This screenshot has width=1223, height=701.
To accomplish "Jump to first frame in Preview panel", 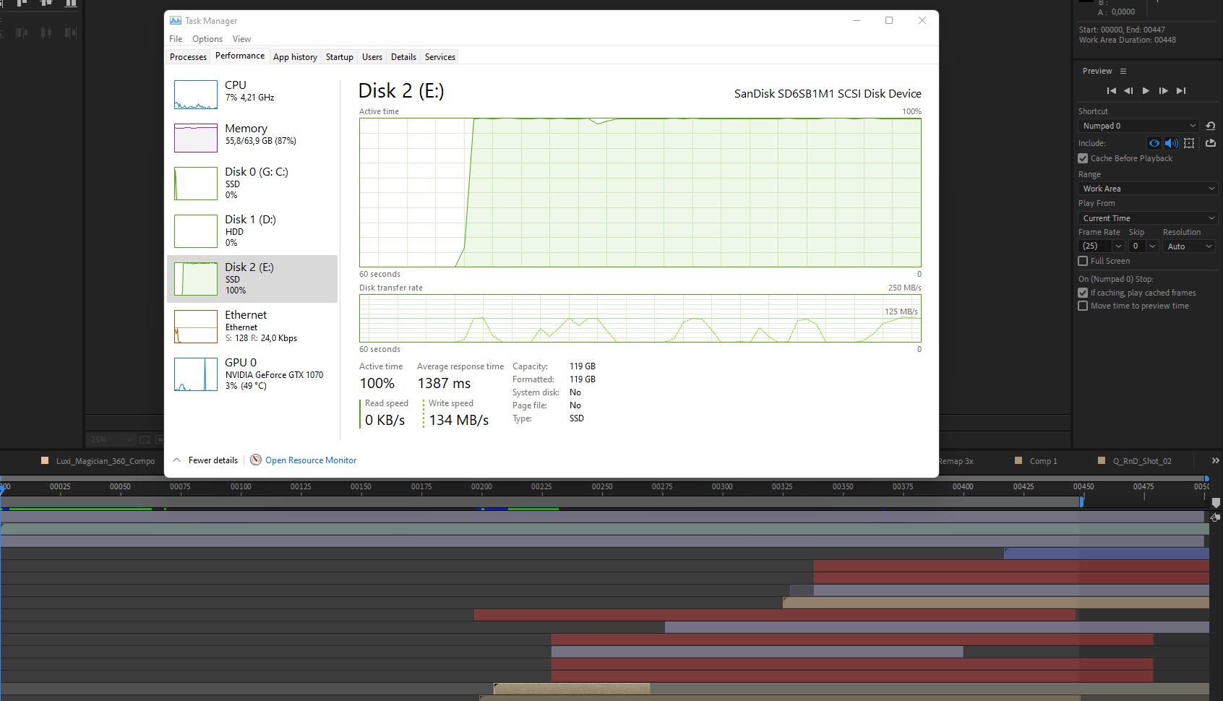I will [x=1111, y=91].
